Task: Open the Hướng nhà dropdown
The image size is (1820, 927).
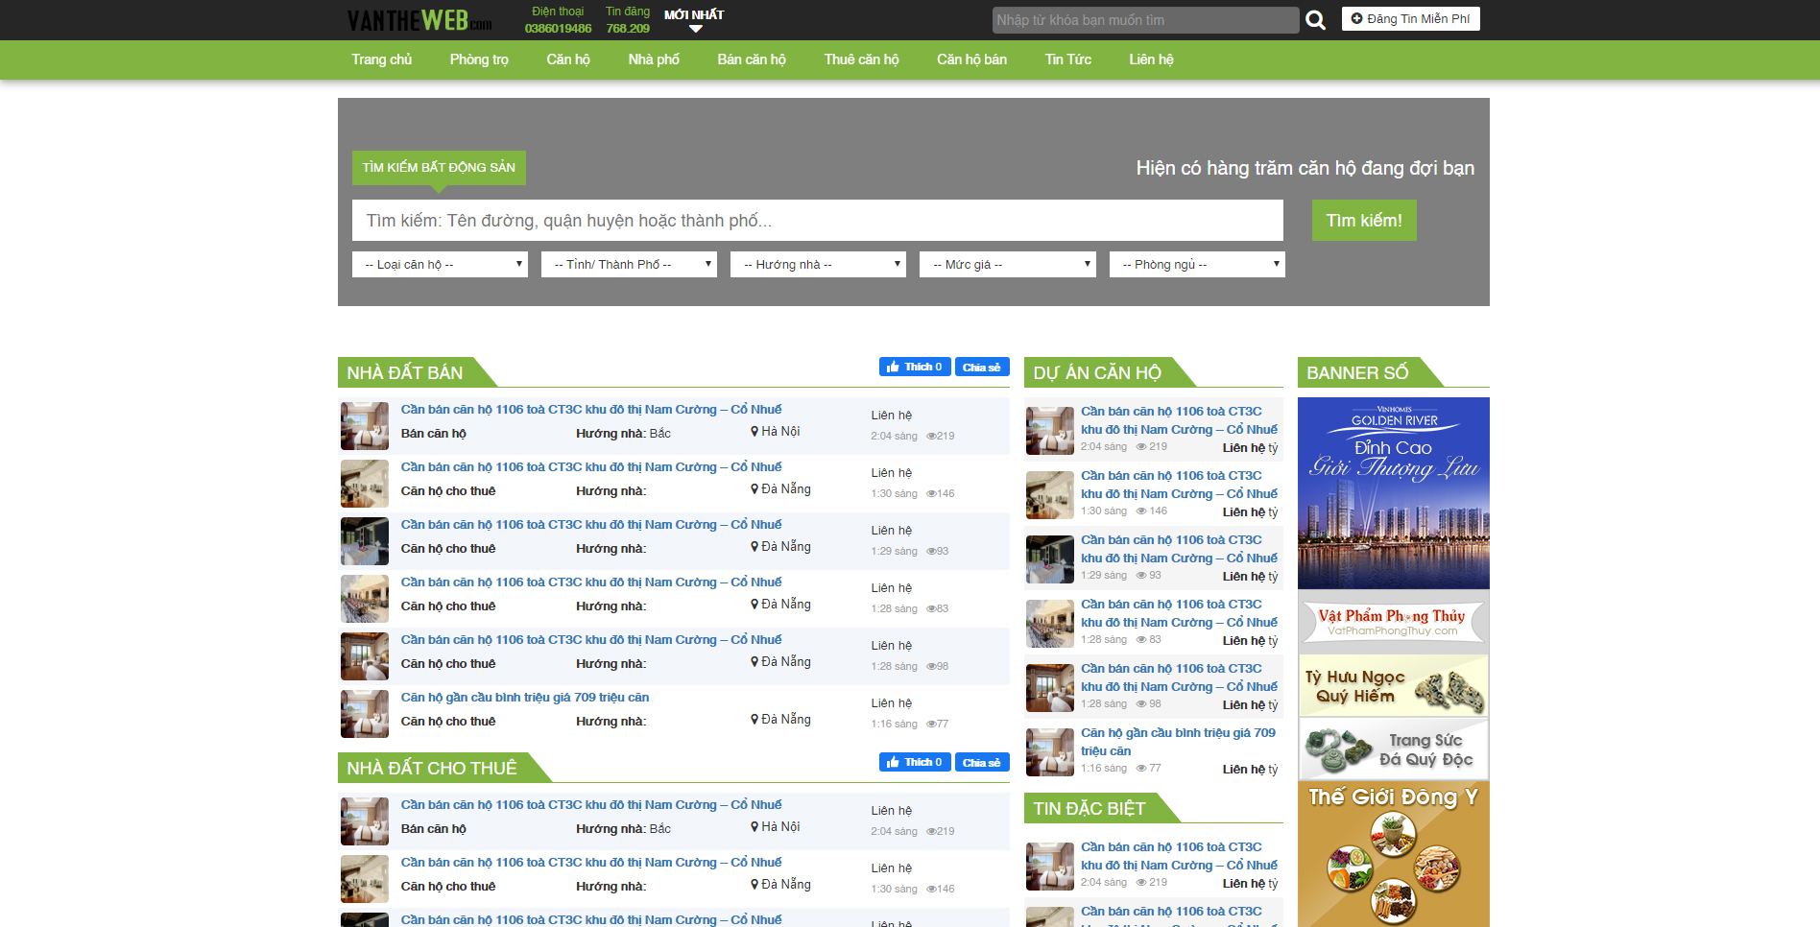Action: [x=818, y=265]
